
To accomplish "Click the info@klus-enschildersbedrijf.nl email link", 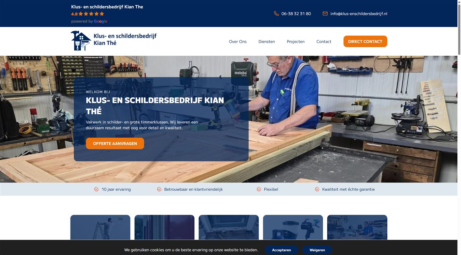I will pyautogui.click(x=359, y=14).
